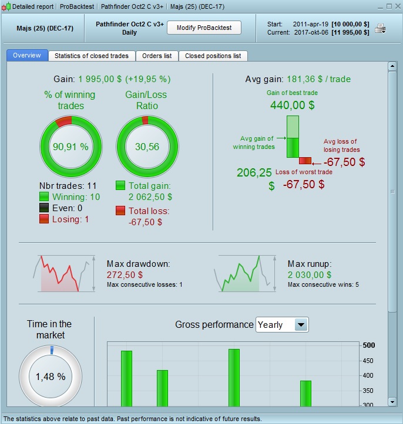
Task: Select the Closed positions list tab
Action: [213, 56]
